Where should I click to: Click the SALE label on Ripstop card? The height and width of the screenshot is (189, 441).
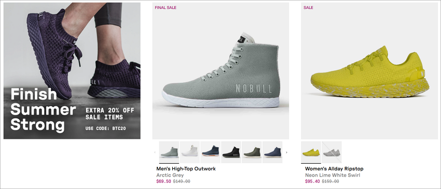(x=308, y=8)
